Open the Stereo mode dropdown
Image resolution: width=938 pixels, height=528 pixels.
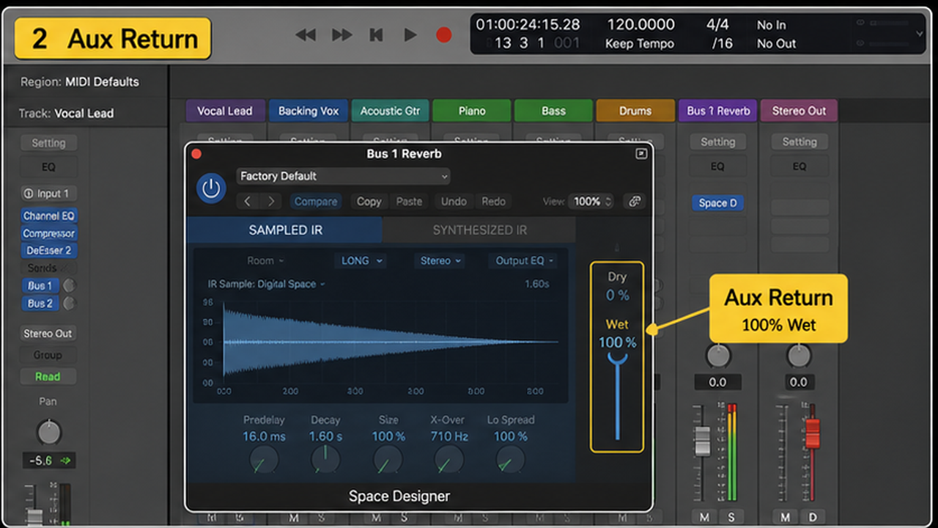tap(440, 260)
